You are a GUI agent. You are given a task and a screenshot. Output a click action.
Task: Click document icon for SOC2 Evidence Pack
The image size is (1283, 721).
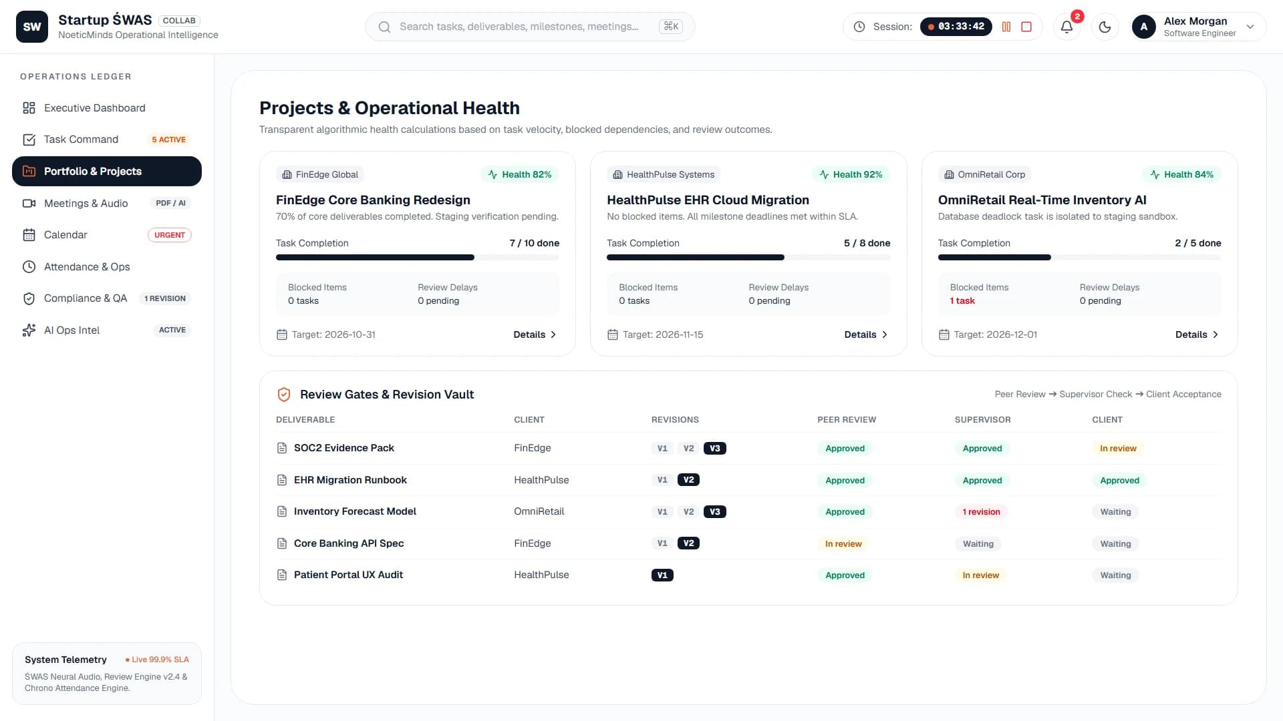tap(282, 448)
